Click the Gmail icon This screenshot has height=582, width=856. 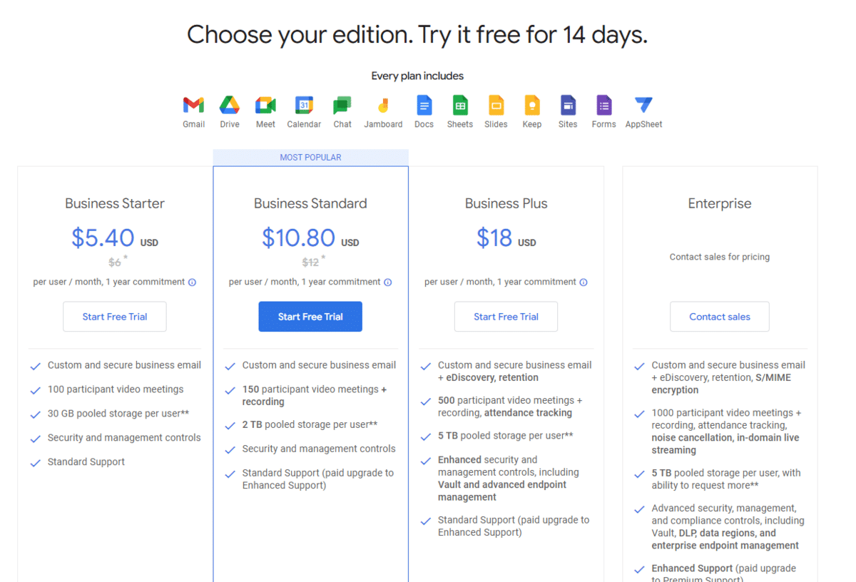pos(193,106)
